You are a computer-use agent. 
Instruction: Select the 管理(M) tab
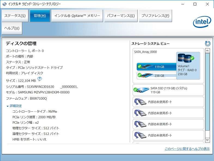tap(40, 16)
